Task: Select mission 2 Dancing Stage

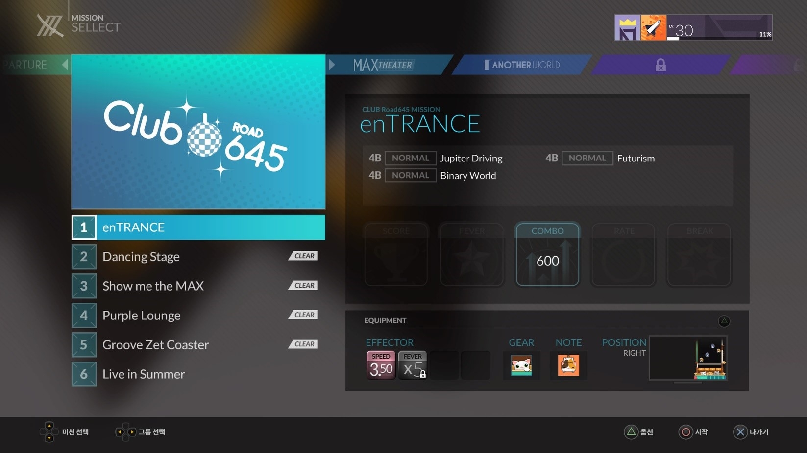Action: [198, 257]
